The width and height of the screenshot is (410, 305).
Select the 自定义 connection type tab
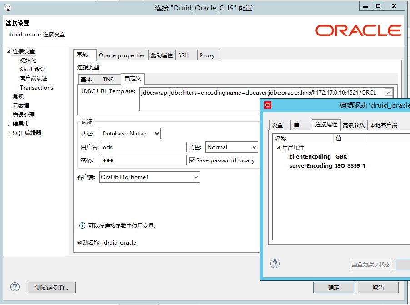[133, 79]
